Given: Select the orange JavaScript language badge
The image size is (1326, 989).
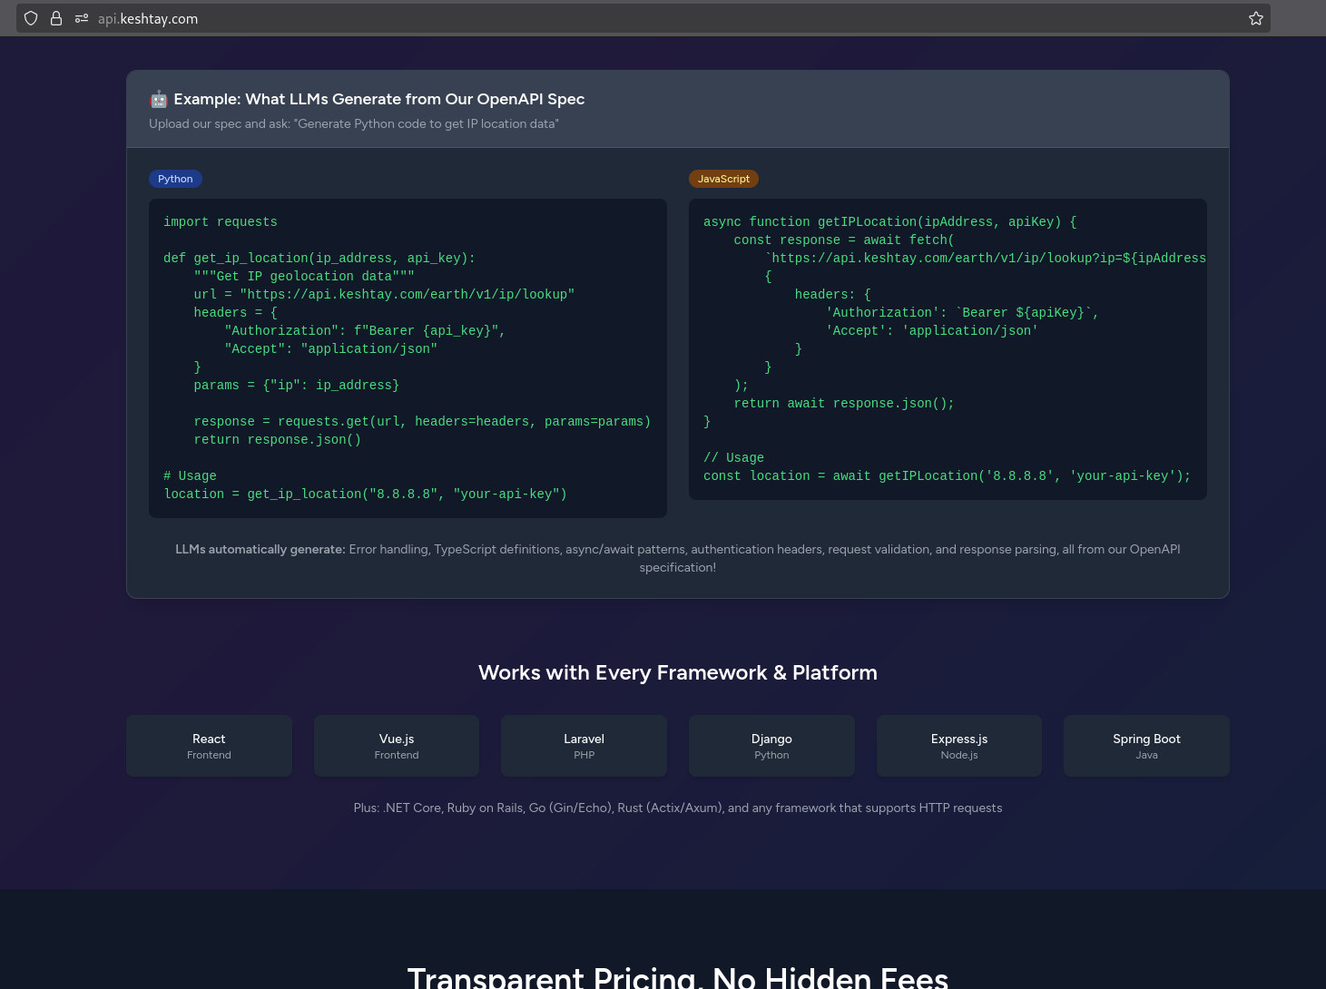Looking at the screenshot, I should [x=723, y=179].
